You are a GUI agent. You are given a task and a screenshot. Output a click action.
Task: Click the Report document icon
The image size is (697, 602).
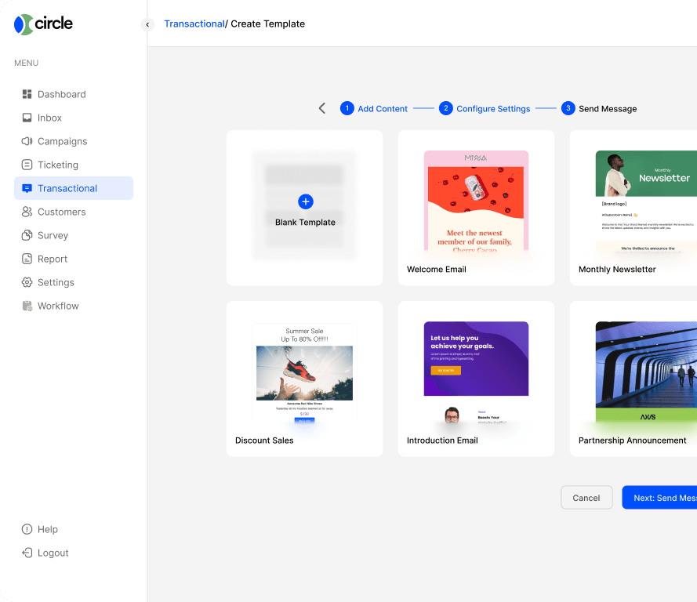(27, 259)
